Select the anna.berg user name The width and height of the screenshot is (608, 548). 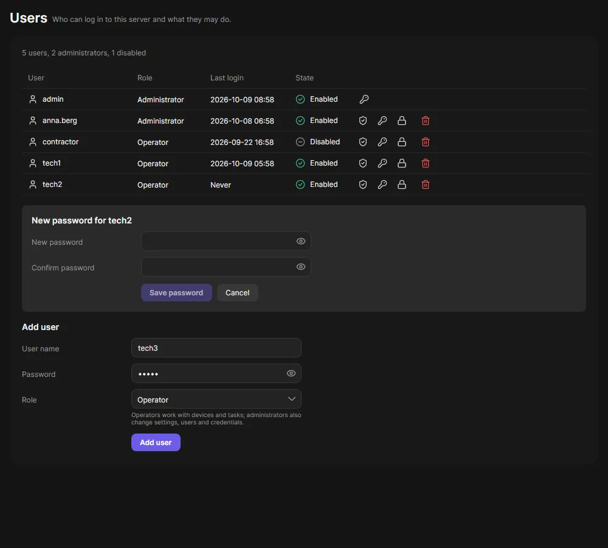click(x=60, y=121)
